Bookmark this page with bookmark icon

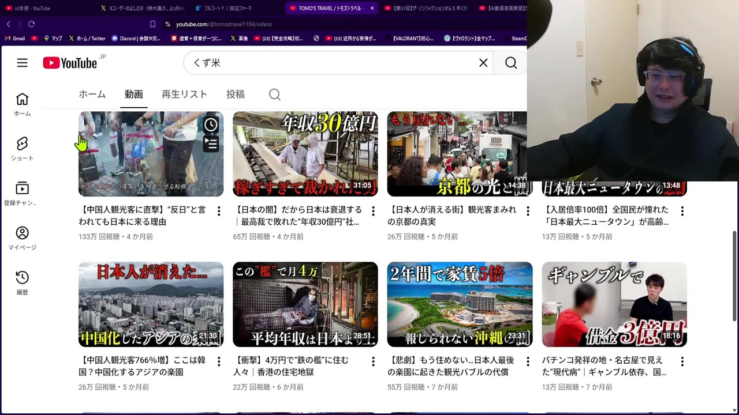152,24
